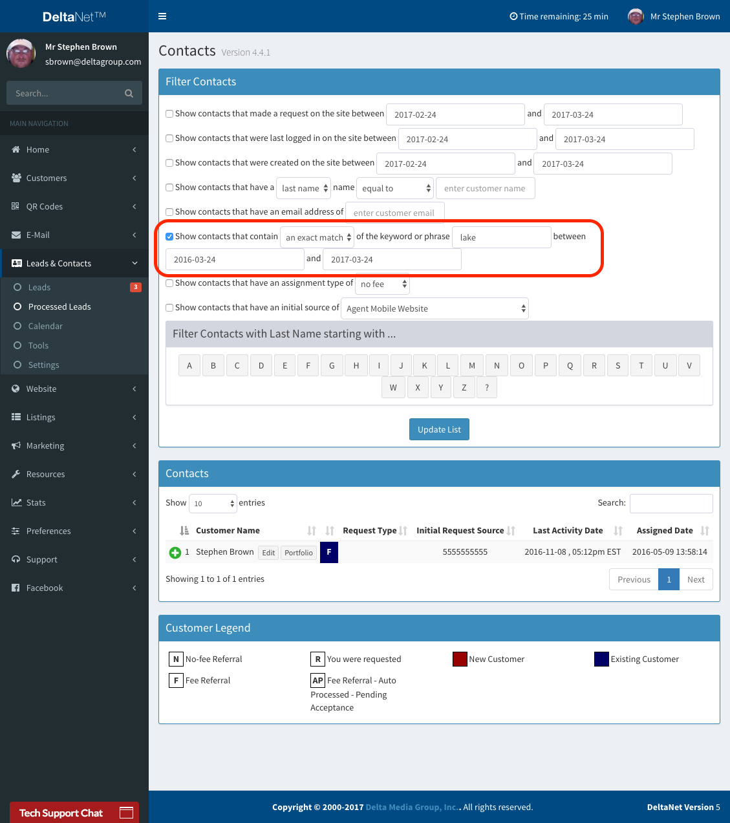Screen dimensions: 730x823
Task: Open the equal to comparison dropdown
Action: [394, 188]
